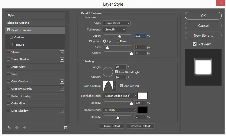Check the Color Overlay checkbox
Screen dimensions: 226x136
click(8, 81)
